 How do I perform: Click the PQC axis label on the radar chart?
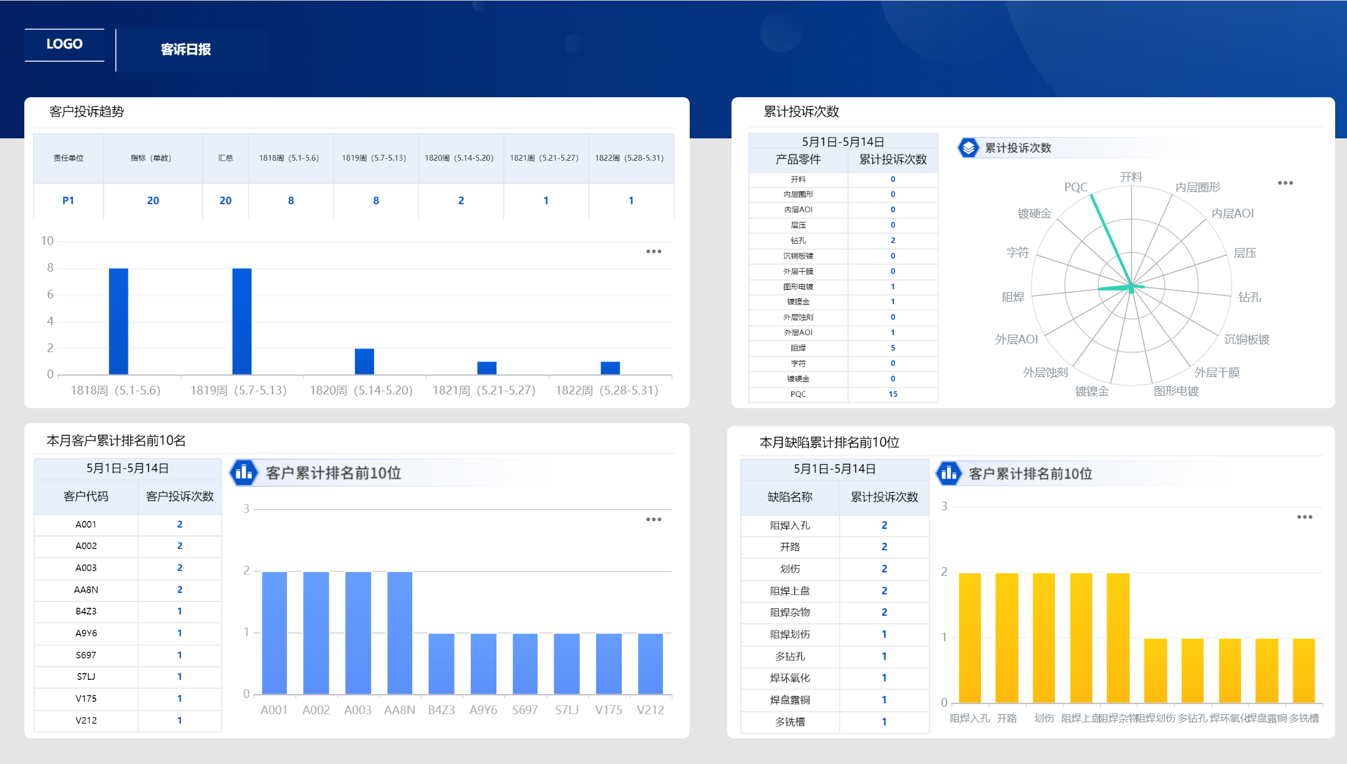point(1075,187)
